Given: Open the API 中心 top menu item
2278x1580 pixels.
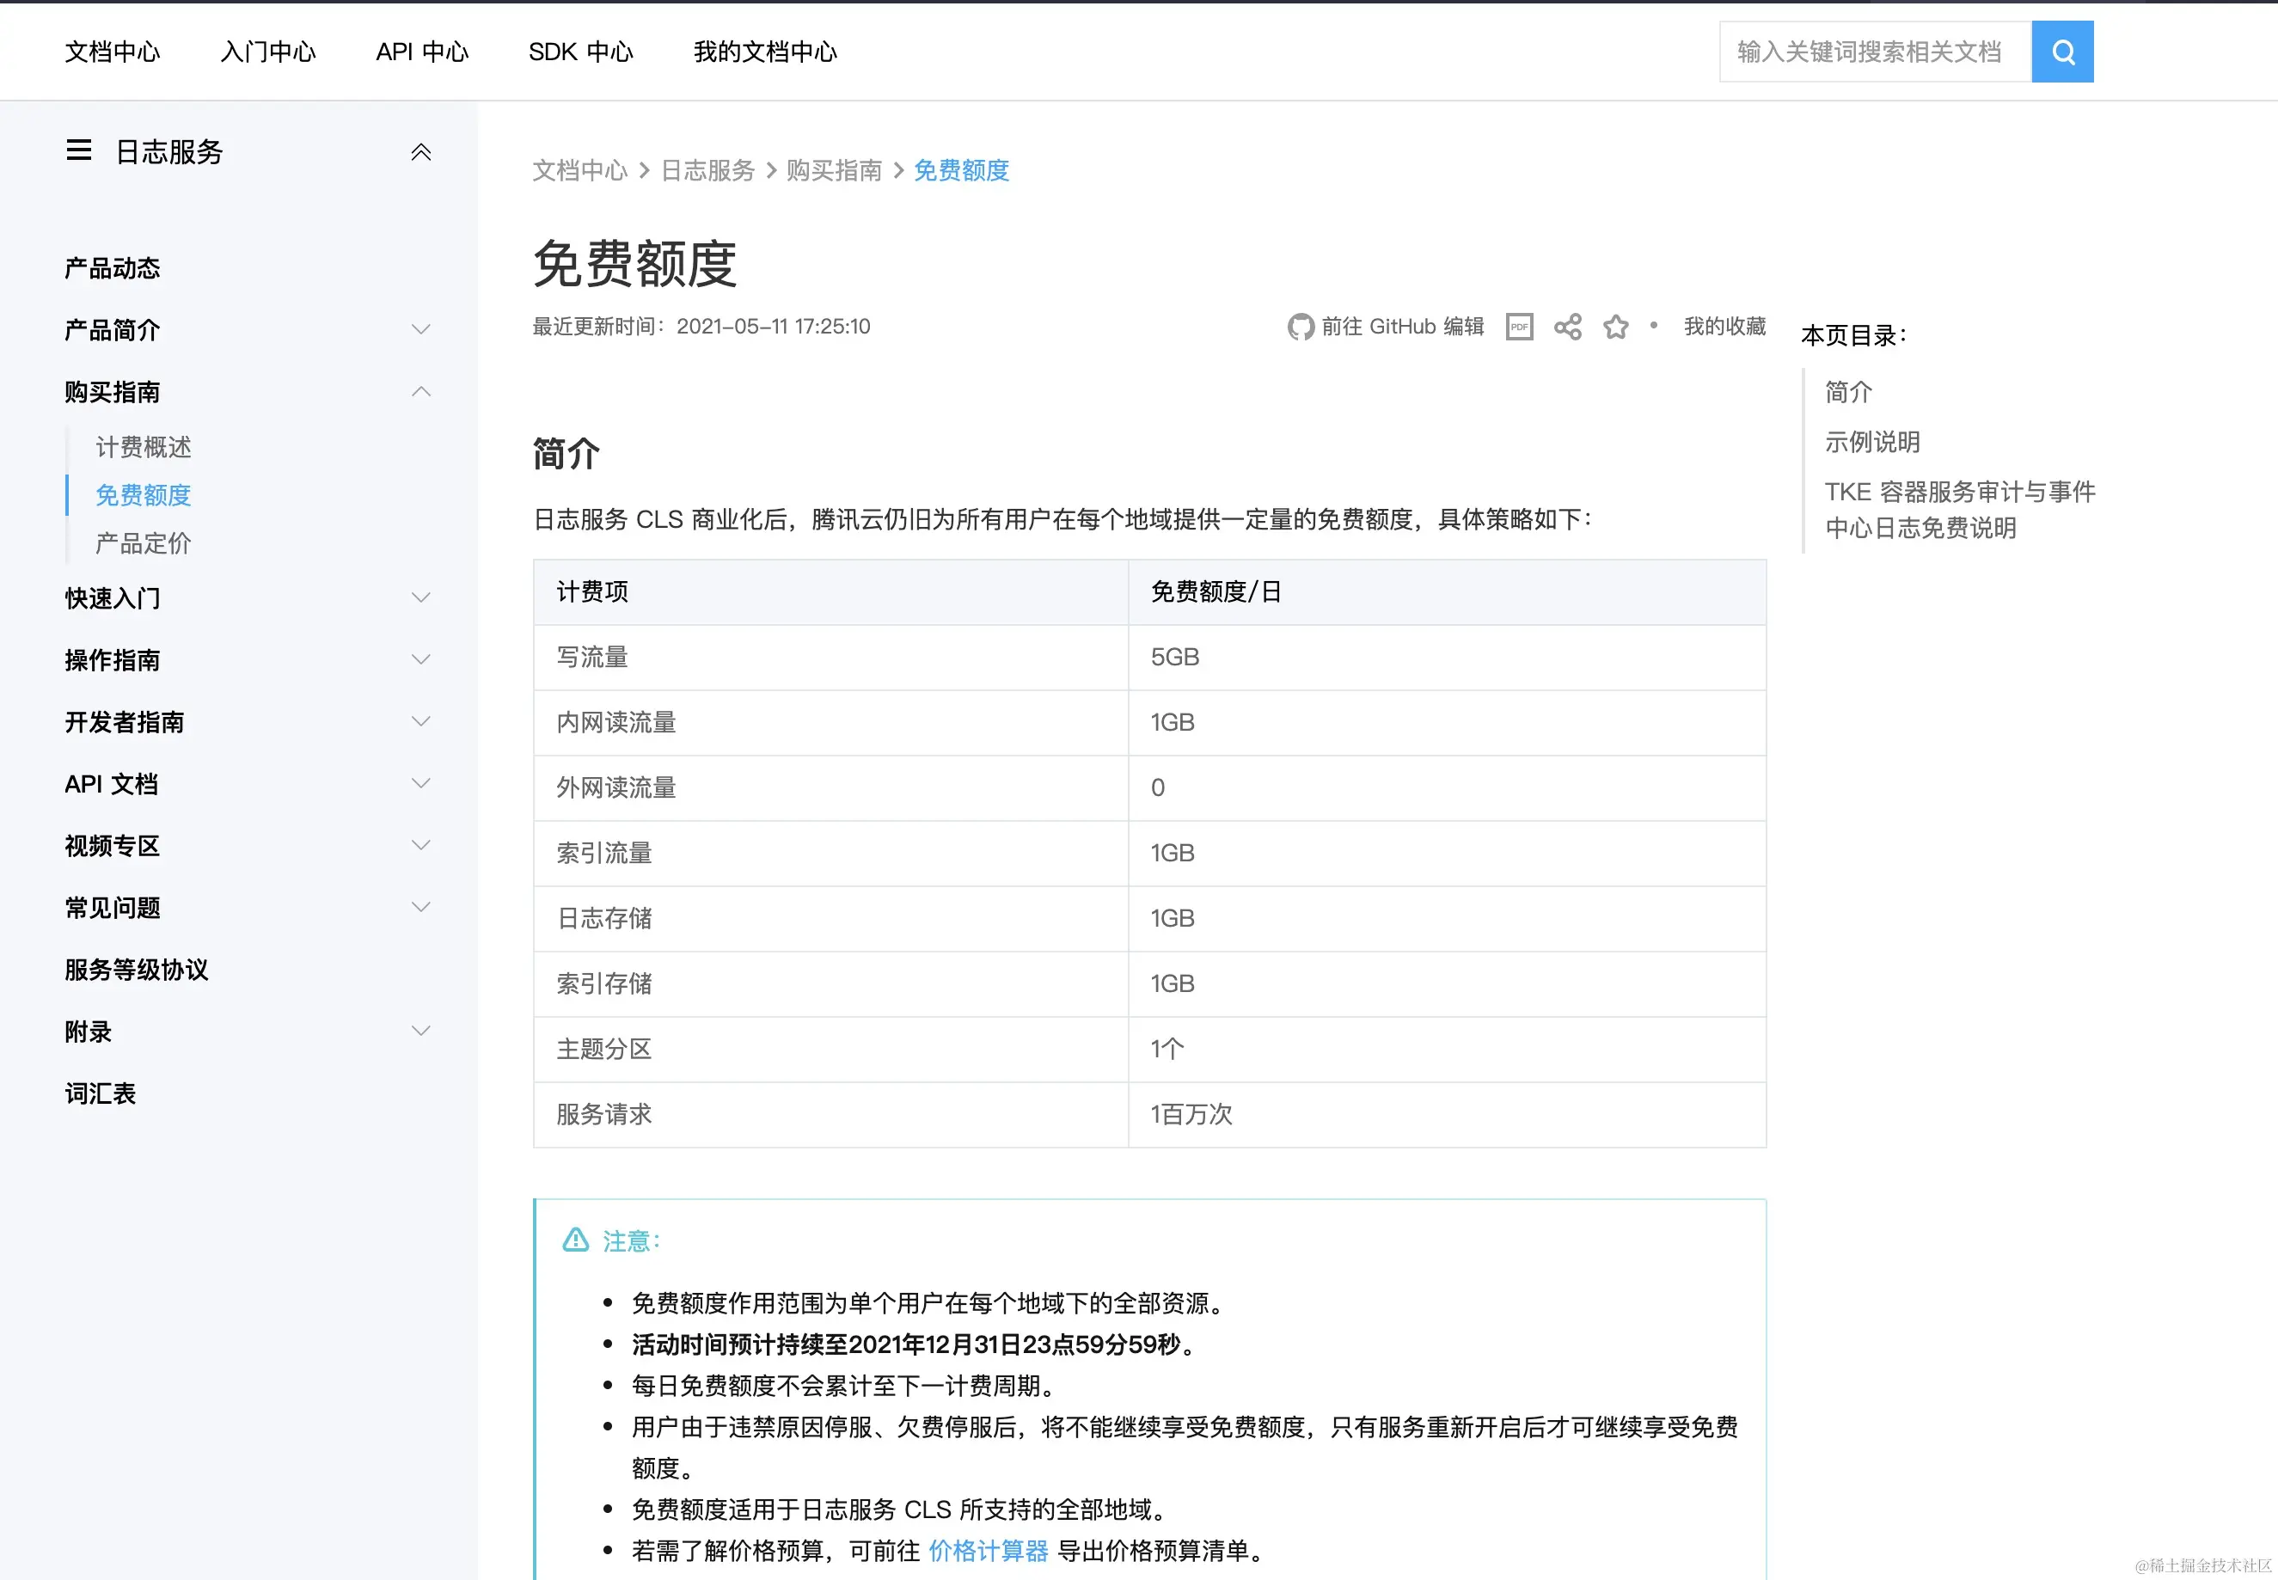Looking at the screenshot, I should pyautogui.click(x=422, y=52).
